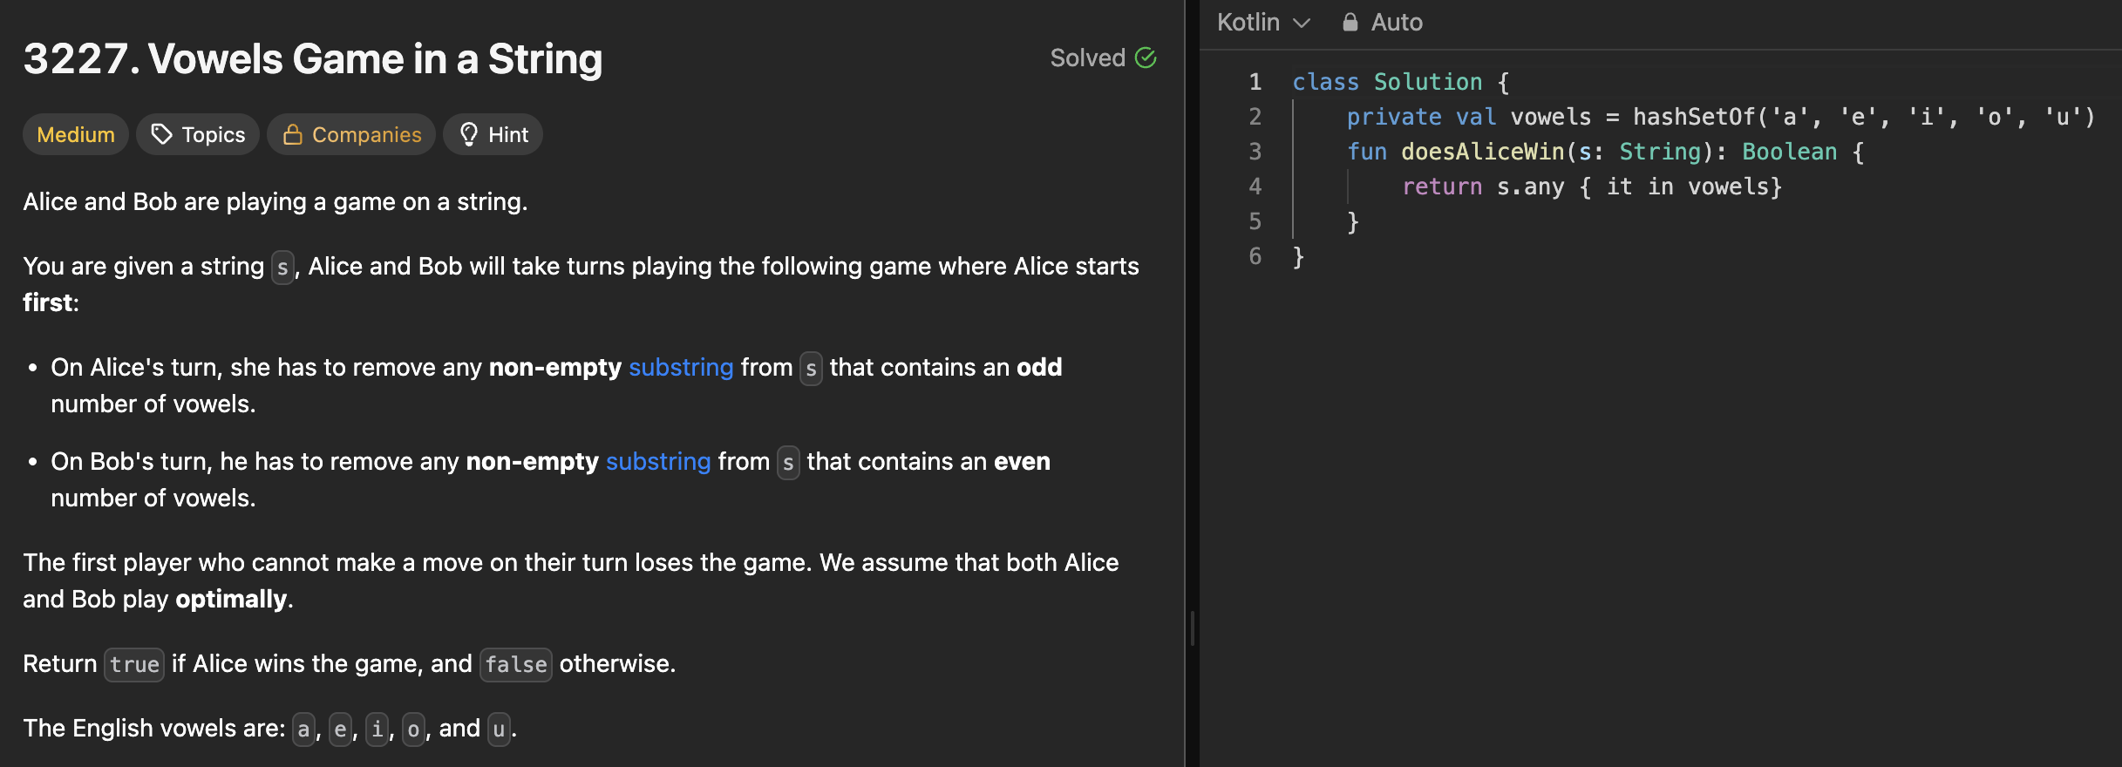This screenshot has width=2122, height=767.
Task: Click the lock icon beside Auto
Action: 1350,23
